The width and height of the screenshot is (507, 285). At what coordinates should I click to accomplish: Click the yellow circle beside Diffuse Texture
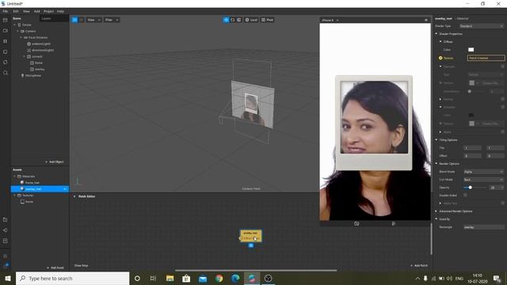pos(440,58)
